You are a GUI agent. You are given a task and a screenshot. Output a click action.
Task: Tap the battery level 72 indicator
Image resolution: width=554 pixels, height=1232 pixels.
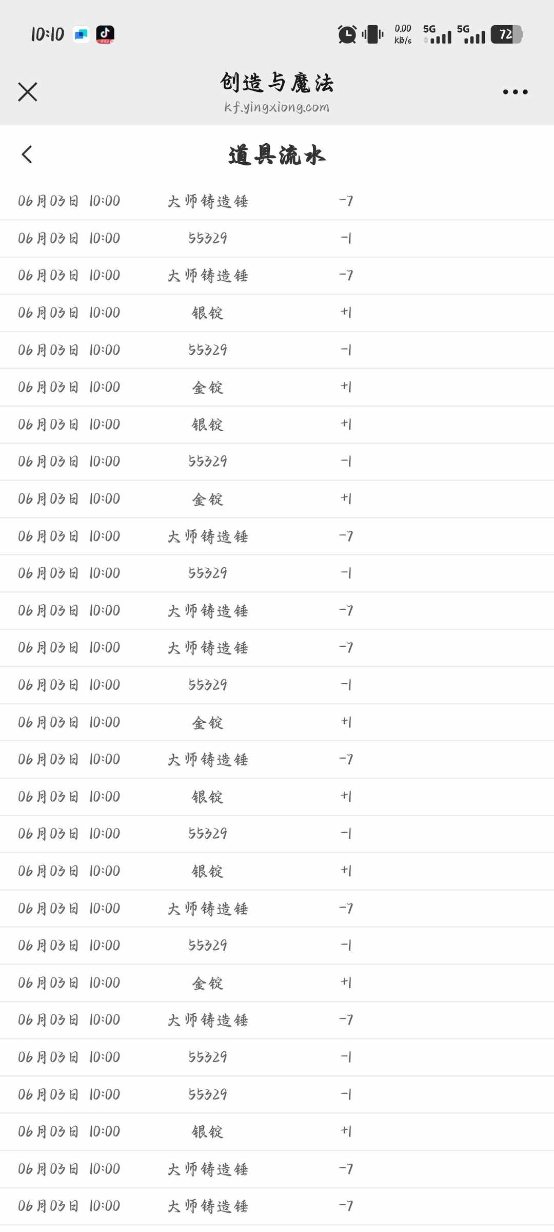click(506, 34)
